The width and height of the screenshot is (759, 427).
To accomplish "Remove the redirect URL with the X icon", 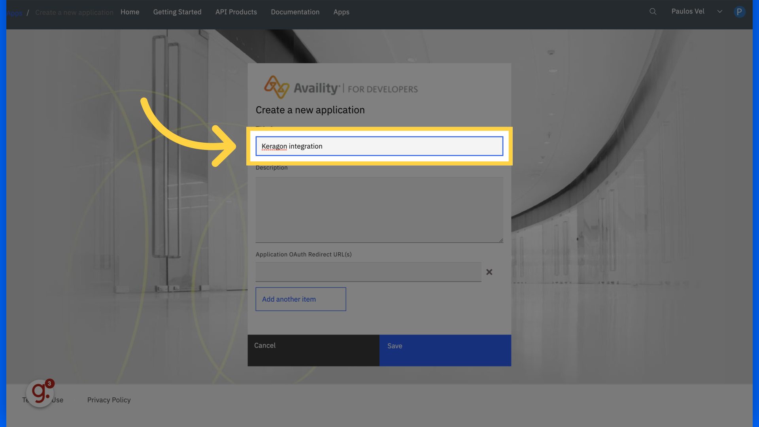I will [x=489, y=272].
